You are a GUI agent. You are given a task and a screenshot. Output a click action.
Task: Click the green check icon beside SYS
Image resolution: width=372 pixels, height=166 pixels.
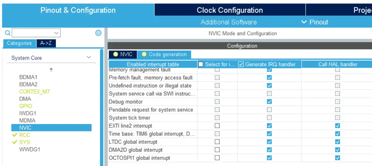coord(14,142)
